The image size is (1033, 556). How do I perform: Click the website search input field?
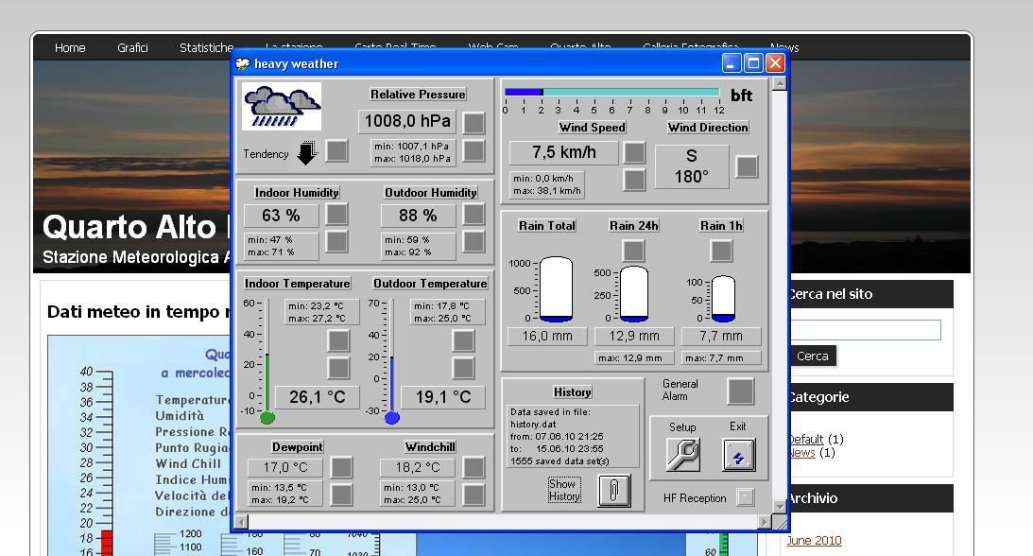tap(865, 330)
